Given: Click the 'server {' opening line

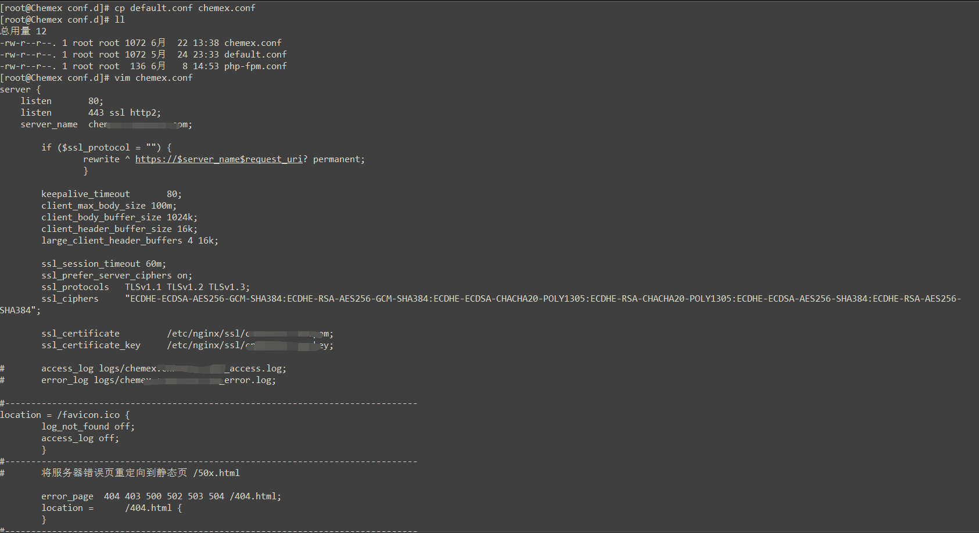Looking at the screenshot, I should click(x=20, y=90).
